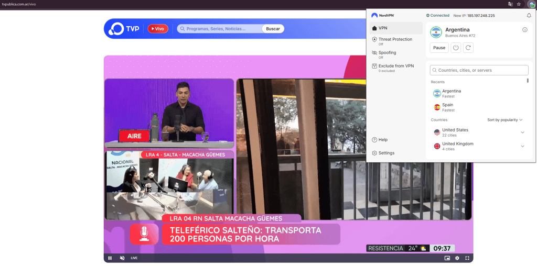Click the Connected status label
The width and height of the screenshot is (537, 266).
(438, 15)
